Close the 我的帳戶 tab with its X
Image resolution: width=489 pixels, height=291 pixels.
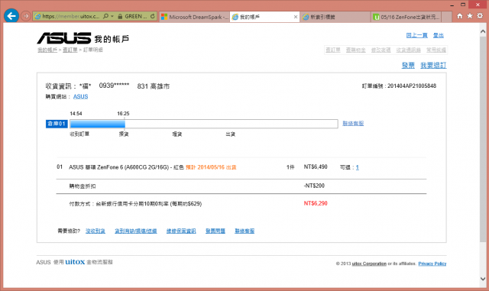(296, 17)
